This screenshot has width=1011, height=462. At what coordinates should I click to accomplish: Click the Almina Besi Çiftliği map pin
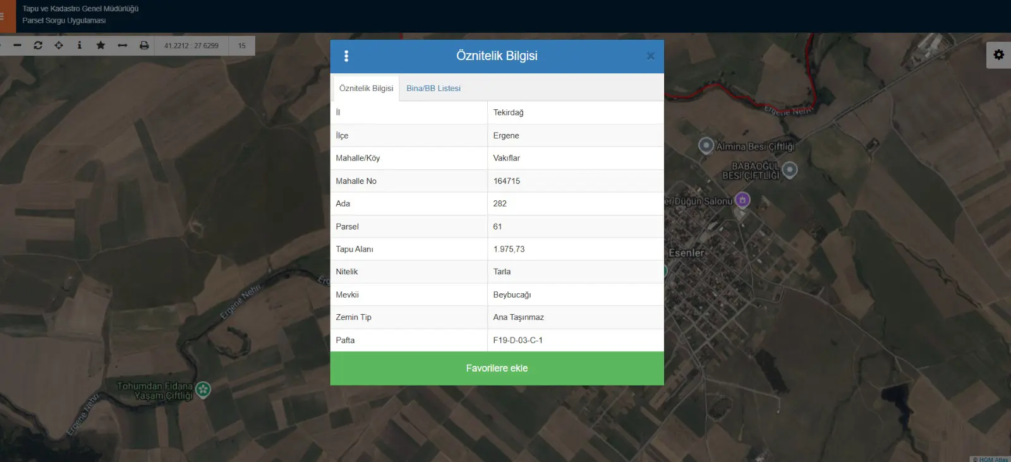(x=706, y=145)
